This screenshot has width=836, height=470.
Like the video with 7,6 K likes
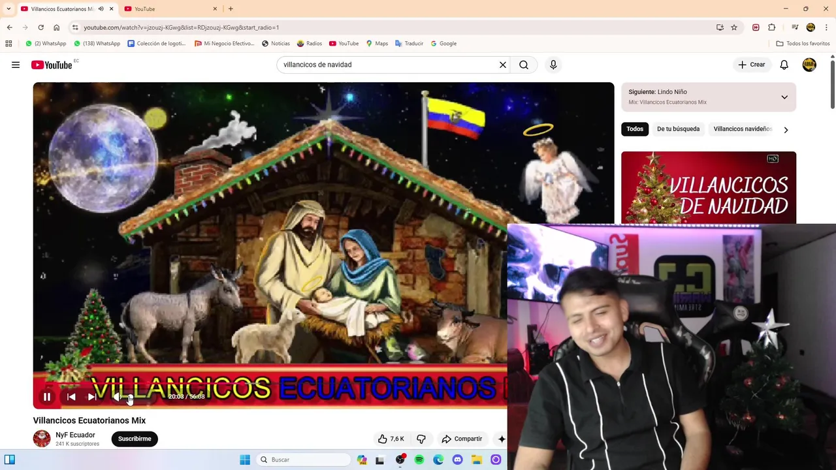pos(391,439)
